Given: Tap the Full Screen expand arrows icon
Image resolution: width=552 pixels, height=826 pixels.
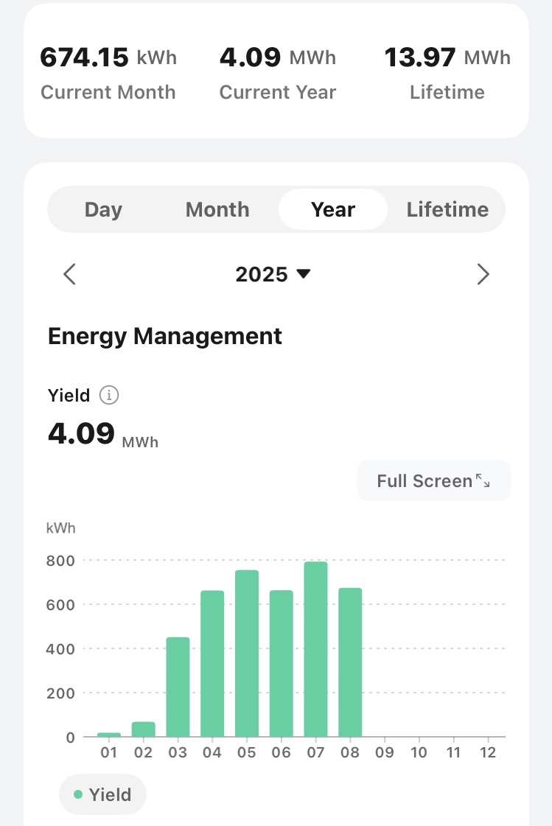Looking at the screenshot, I should coord(483,481).
